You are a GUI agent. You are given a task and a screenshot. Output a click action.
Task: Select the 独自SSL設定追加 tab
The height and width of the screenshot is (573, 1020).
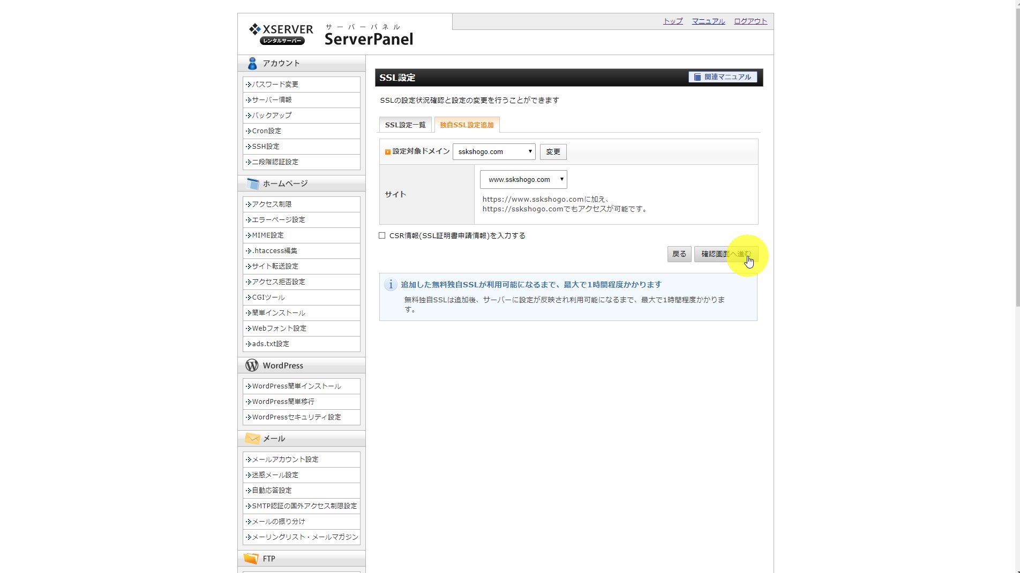(x=467, y=125)
